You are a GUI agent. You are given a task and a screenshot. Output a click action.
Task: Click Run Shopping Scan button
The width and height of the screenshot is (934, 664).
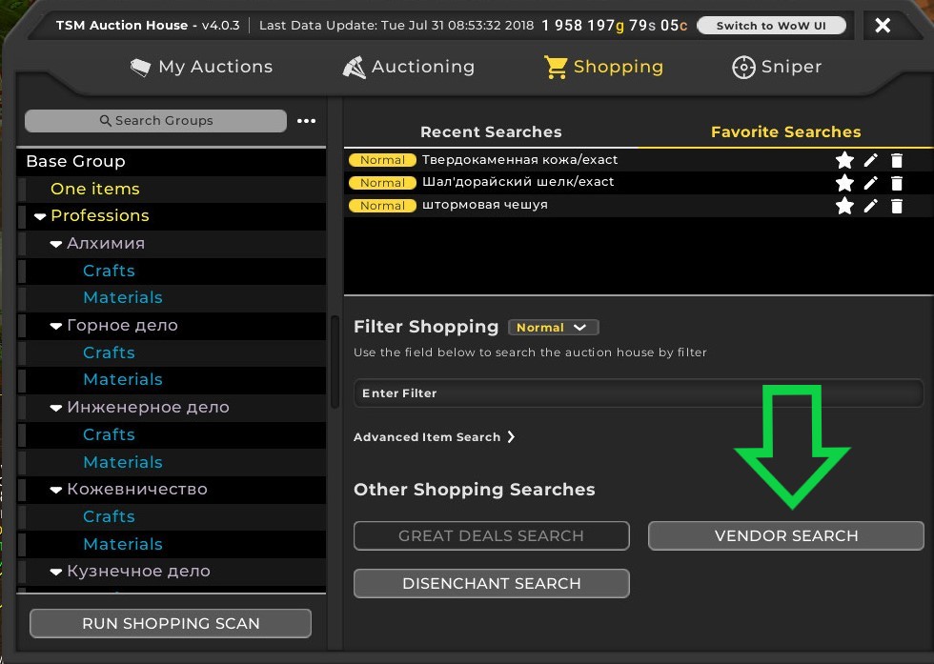tap(171, 623)
